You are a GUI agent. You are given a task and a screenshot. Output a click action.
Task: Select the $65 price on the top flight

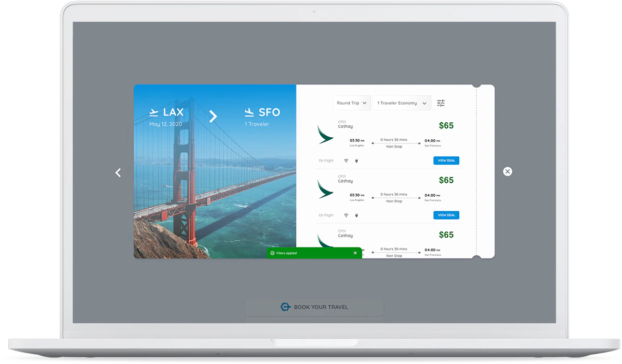point(446,125)
